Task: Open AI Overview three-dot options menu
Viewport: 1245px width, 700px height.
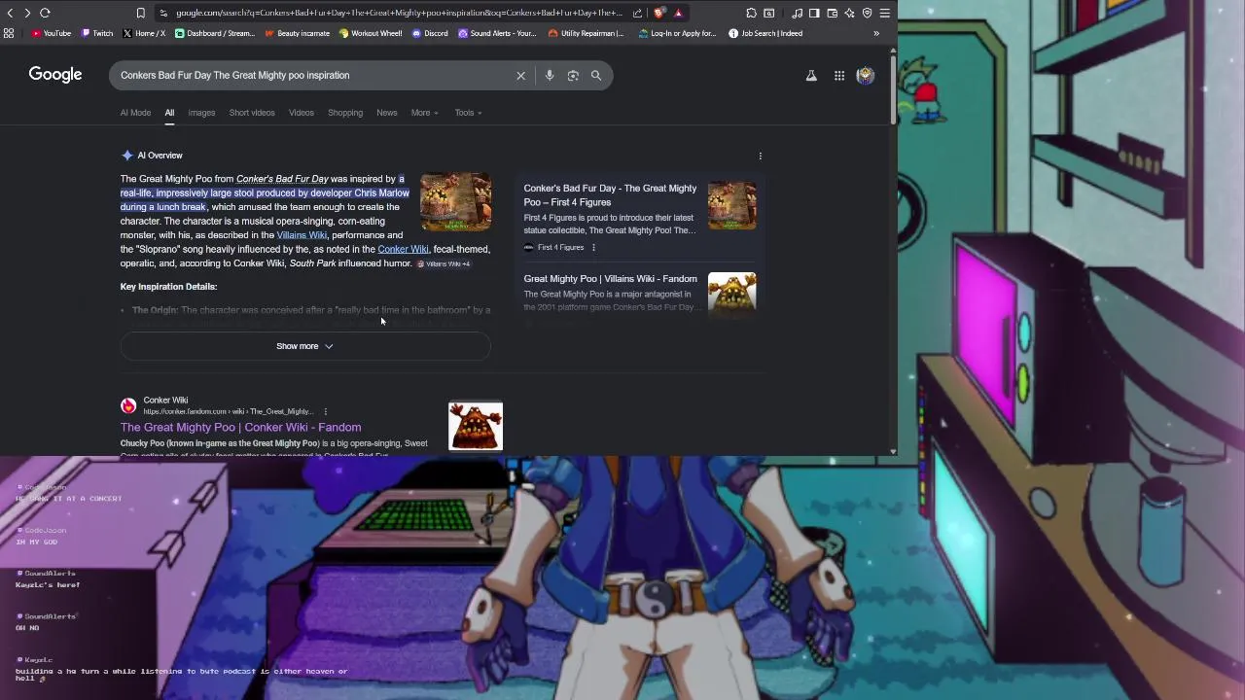Action: point(761,156)
